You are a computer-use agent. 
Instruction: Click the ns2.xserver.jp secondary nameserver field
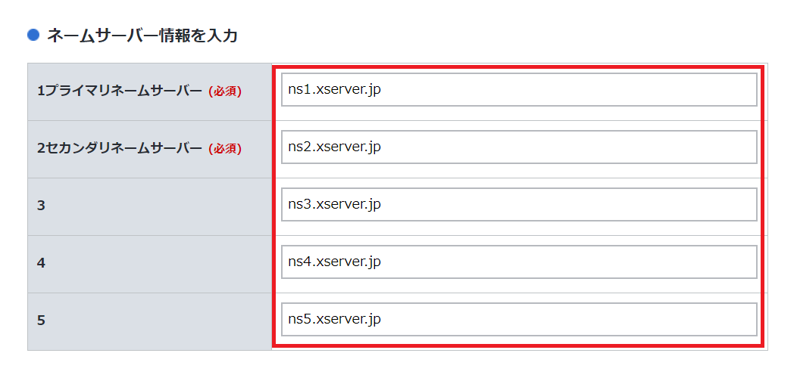point(519,147)
